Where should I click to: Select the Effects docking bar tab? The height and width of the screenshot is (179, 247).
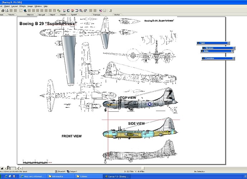(x=11, y=15)
